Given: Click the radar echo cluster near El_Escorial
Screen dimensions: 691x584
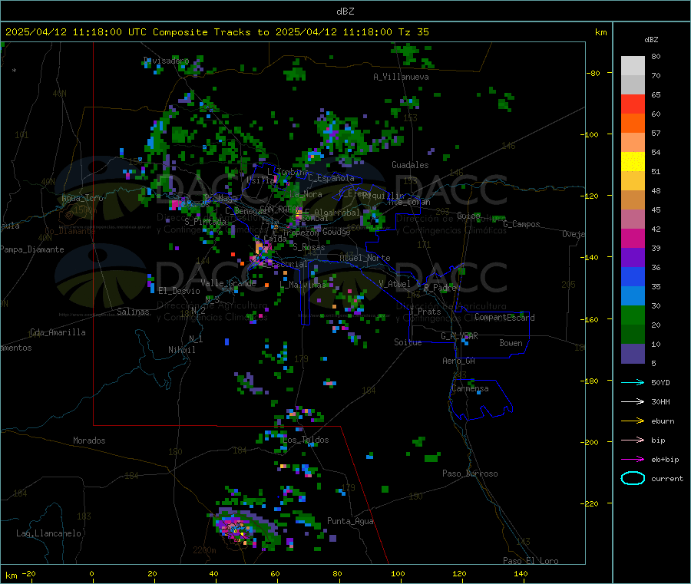Looking at the screenshot, I should click(x=261, y=252).
